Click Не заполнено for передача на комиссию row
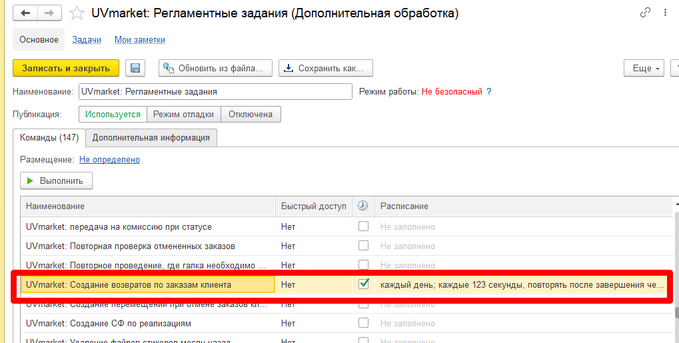This screenshot has width=679, height=343. click(x=408, y=227)
